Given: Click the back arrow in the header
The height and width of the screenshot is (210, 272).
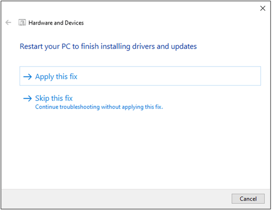Looking at the screenshot, I should (8, 22).
